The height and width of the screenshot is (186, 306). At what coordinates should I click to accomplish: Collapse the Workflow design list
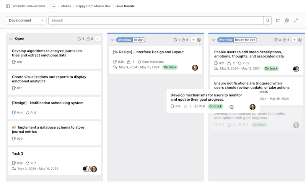pos(112,40)
